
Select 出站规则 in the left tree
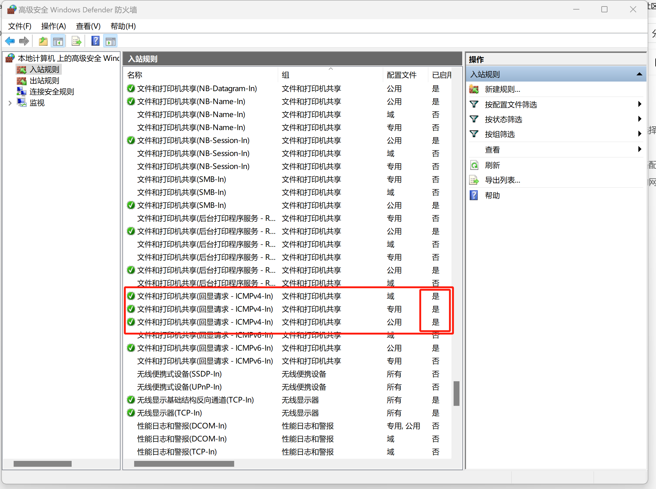point(44,81)
